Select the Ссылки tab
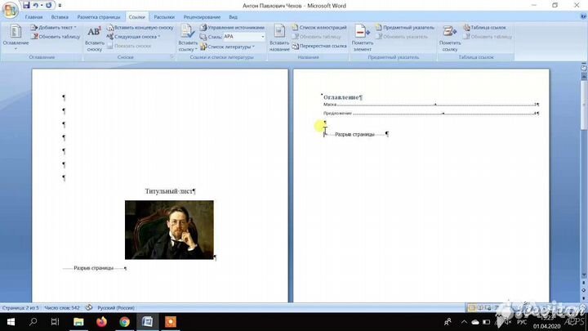 tap(137, 17)
